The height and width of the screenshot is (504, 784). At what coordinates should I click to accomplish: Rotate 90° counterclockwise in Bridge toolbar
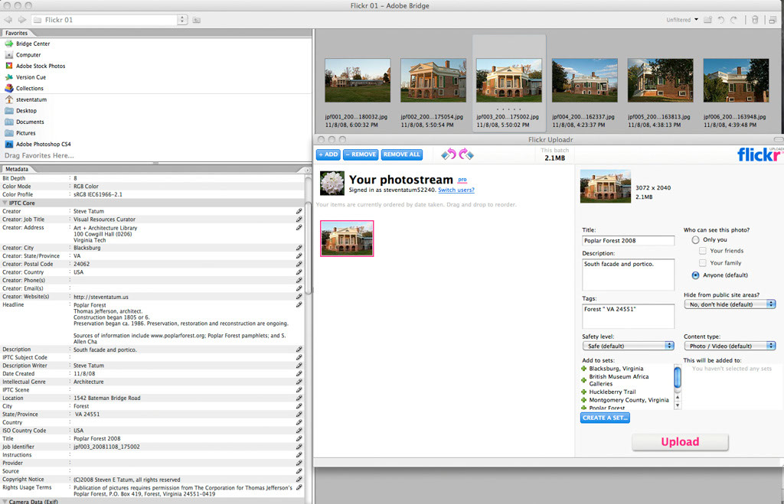[x=720, y=20]
